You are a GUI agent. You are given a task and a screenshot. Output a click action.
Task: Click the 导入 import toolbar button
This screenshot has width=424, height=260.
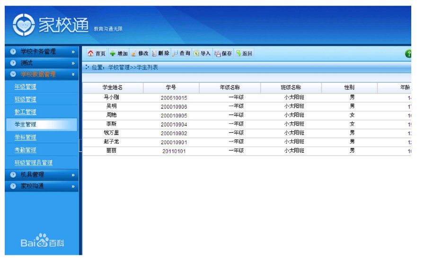point(202,53)
